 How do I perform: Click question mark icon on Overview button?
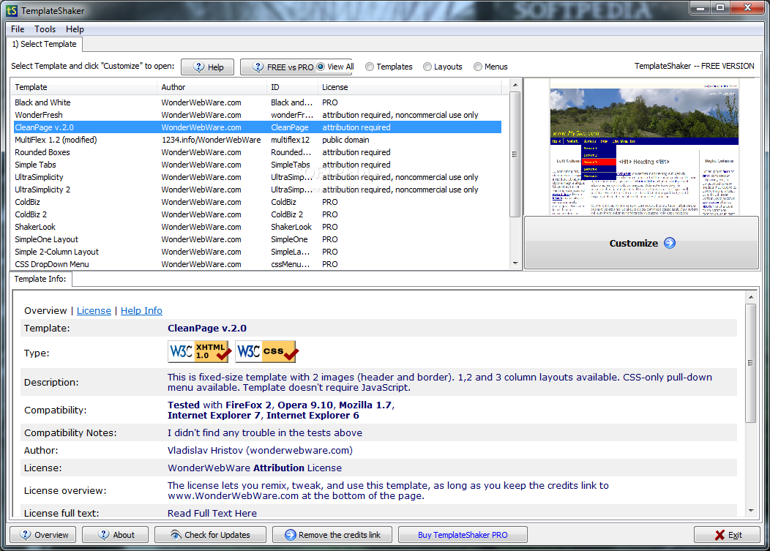(25, 535)
